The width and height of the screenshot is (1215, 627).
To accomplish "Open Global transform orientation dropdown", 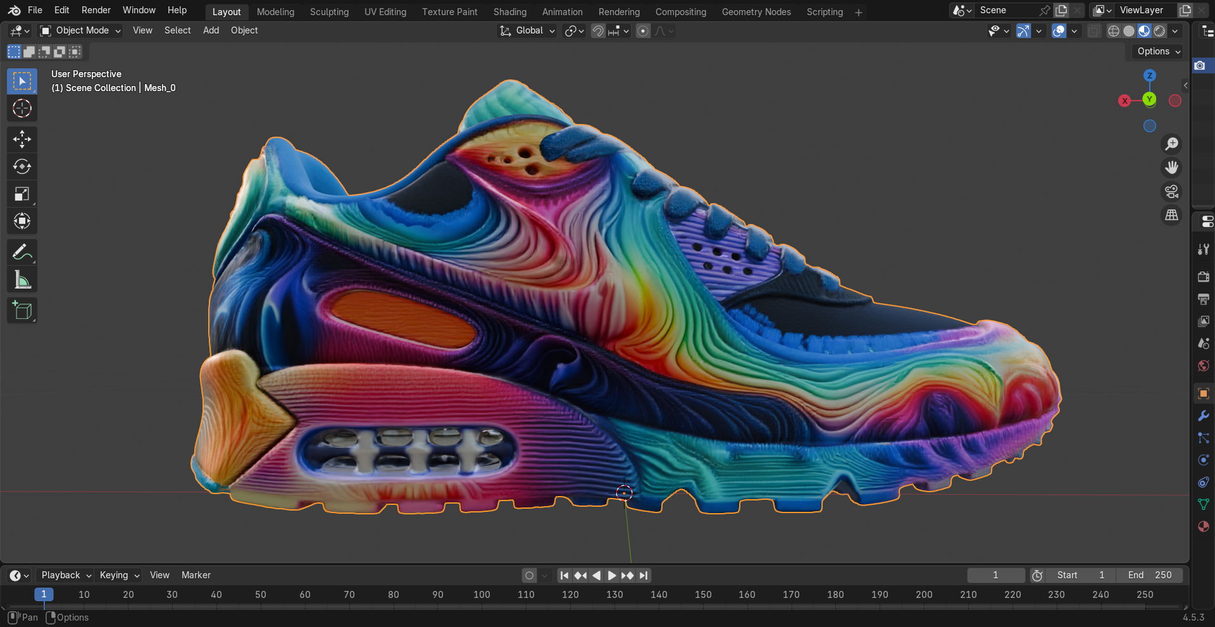I will coord(527,30).
